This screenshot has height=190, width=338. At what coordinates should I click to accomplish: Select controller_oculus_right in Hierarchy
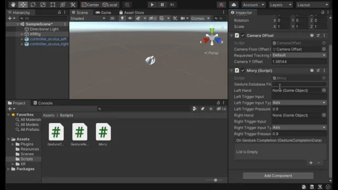(x=49, y=44)
